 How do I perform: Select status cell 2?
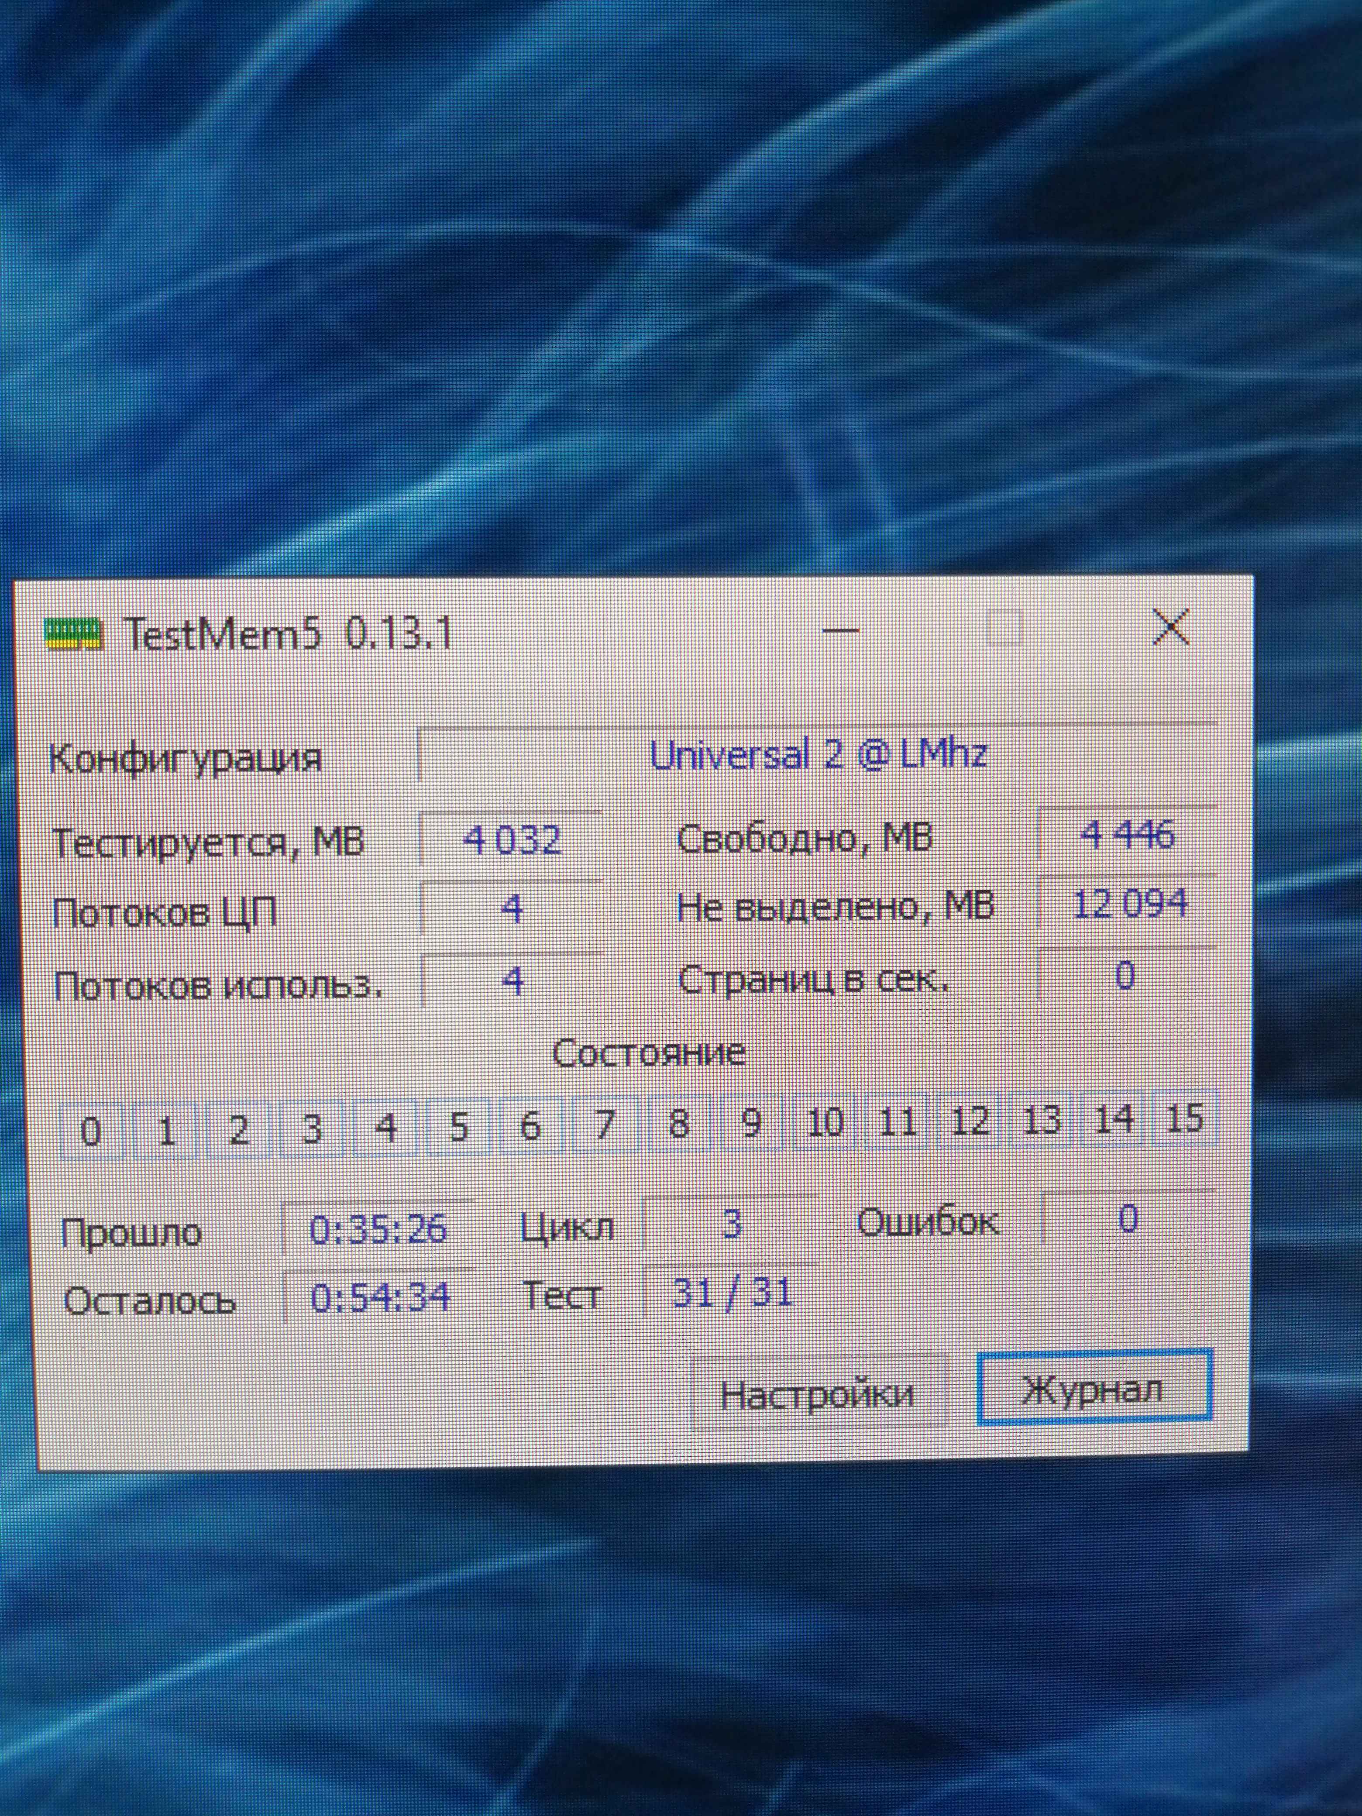238,1130
